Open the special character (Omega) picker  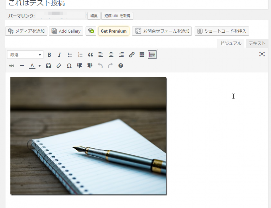tap(69, 66)
